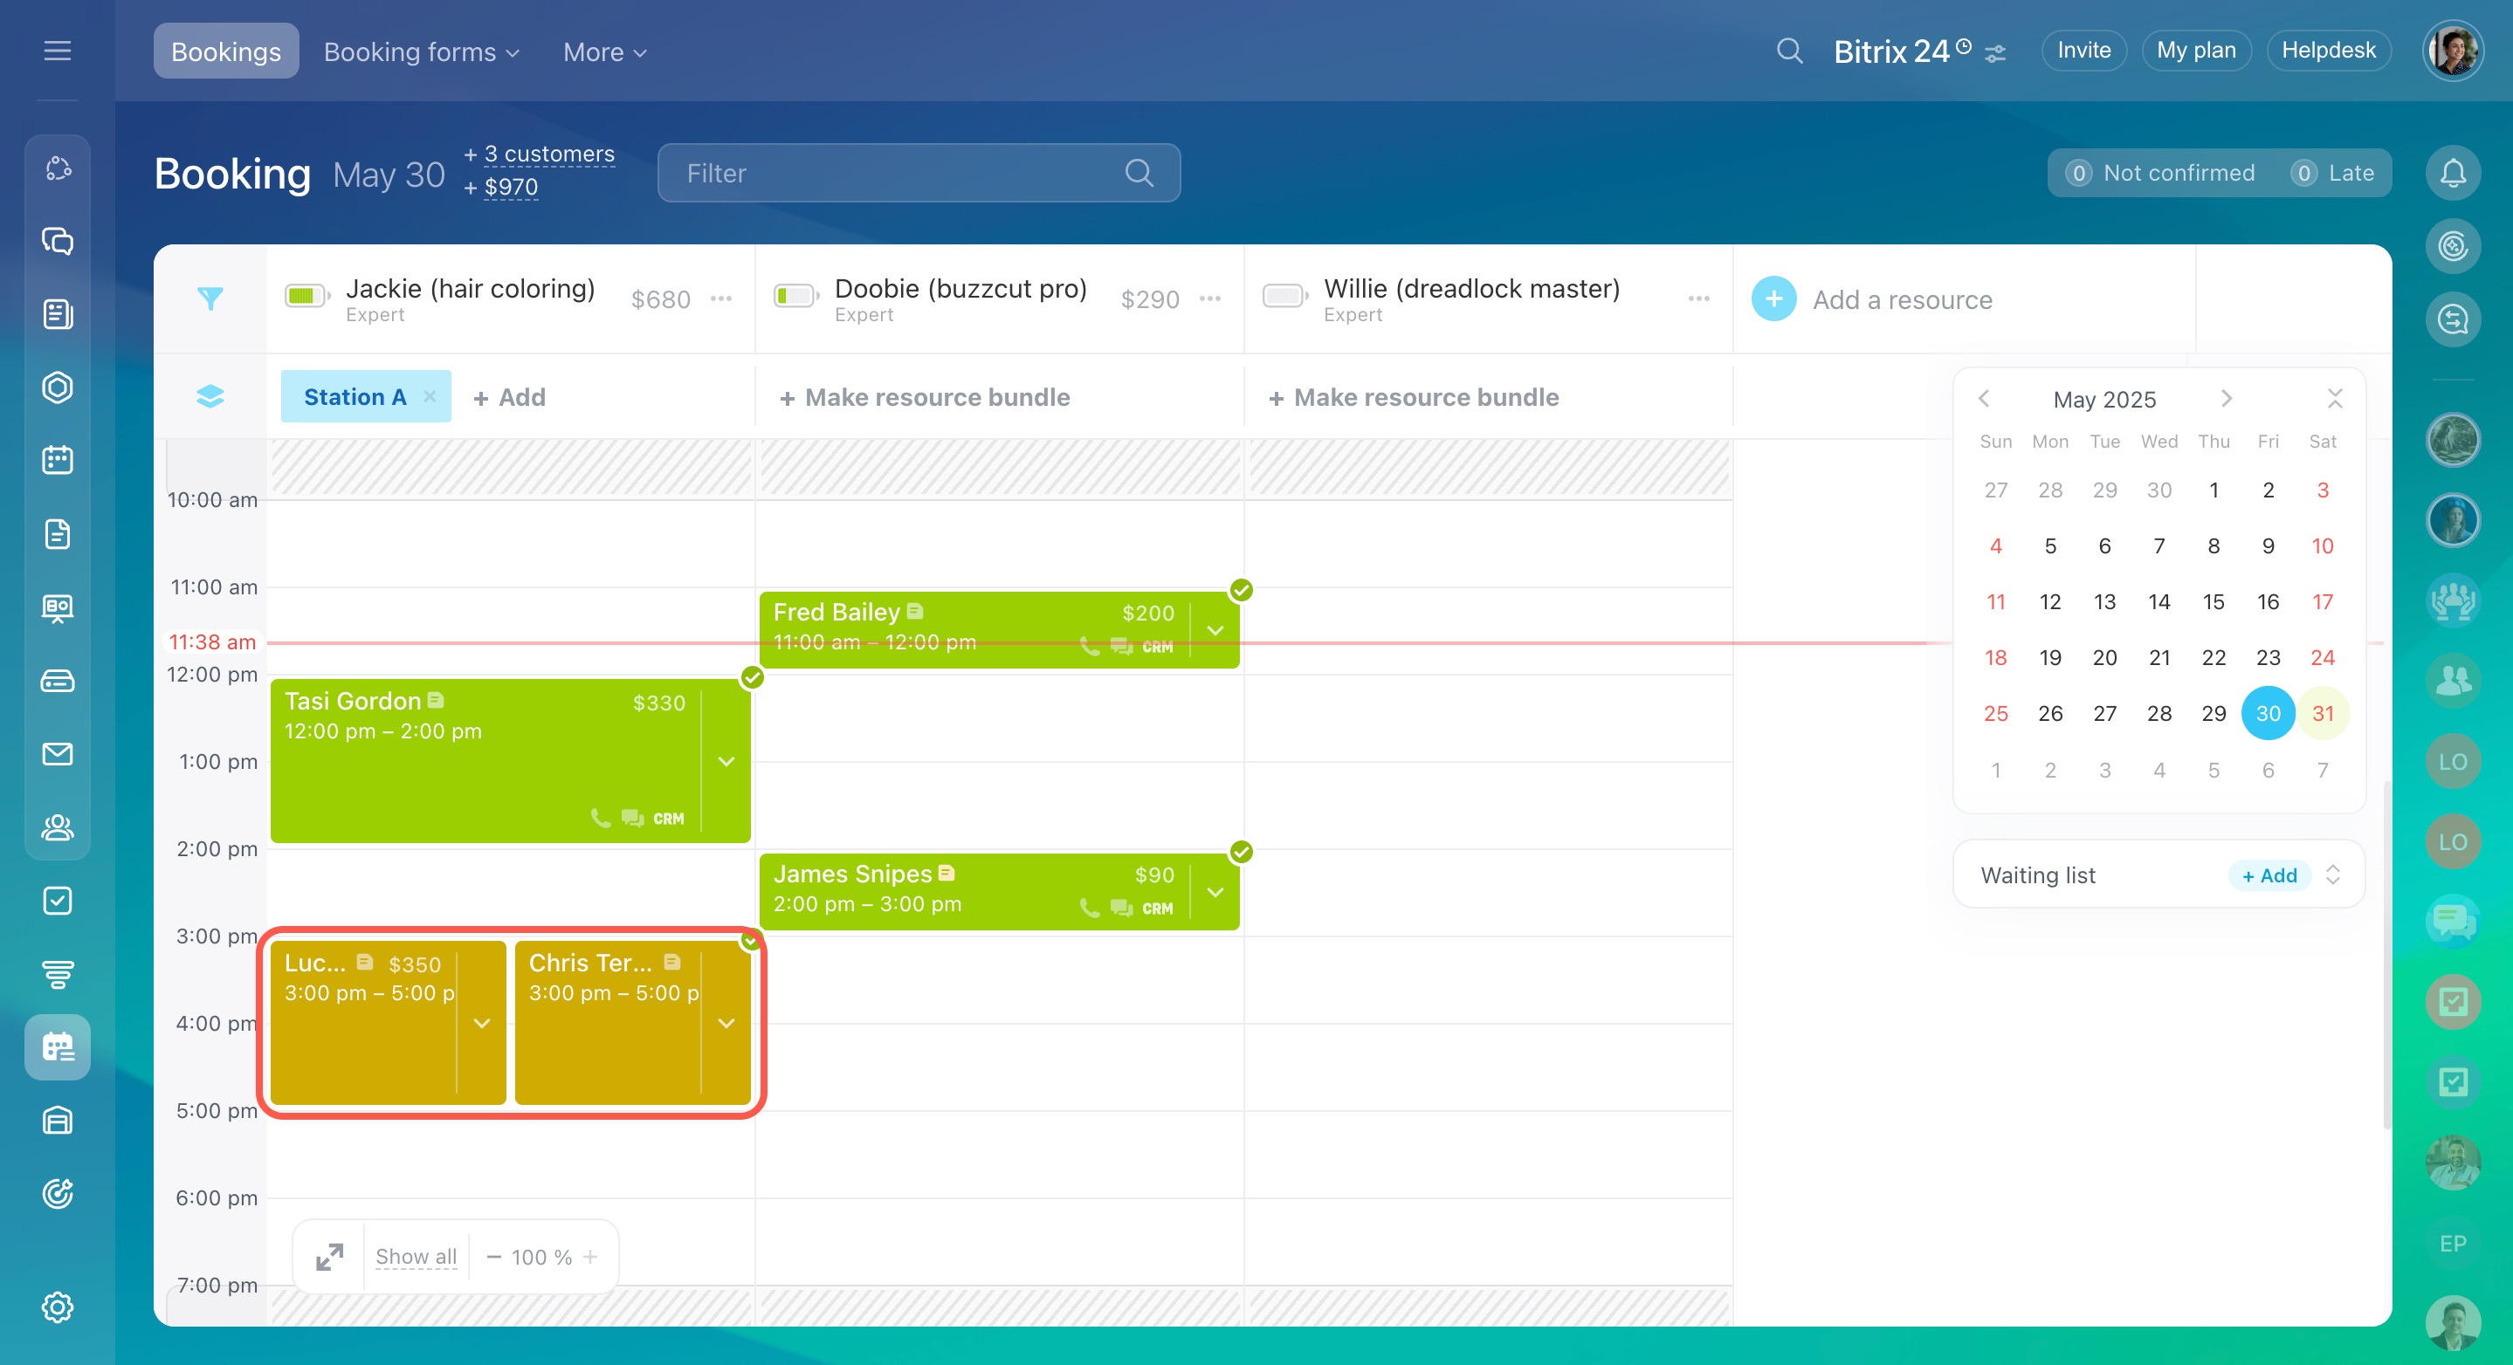Toggle the Late bookings counter filter
The image size is (2513, 1365).
(2333, 174)
